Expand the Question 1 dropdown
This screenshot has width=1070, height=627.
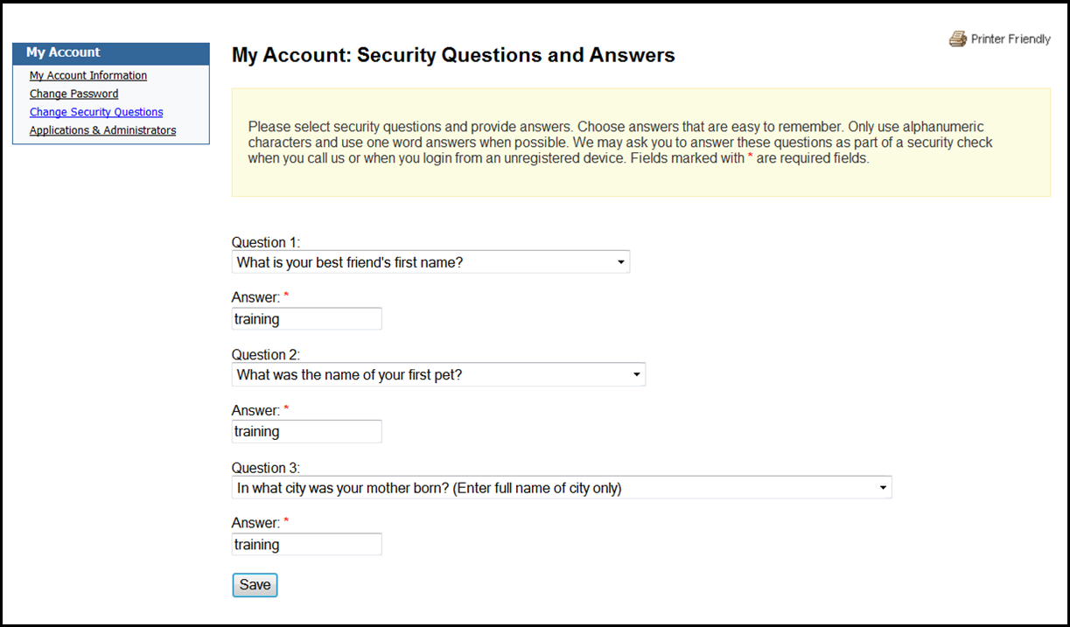tap(430, 262)
